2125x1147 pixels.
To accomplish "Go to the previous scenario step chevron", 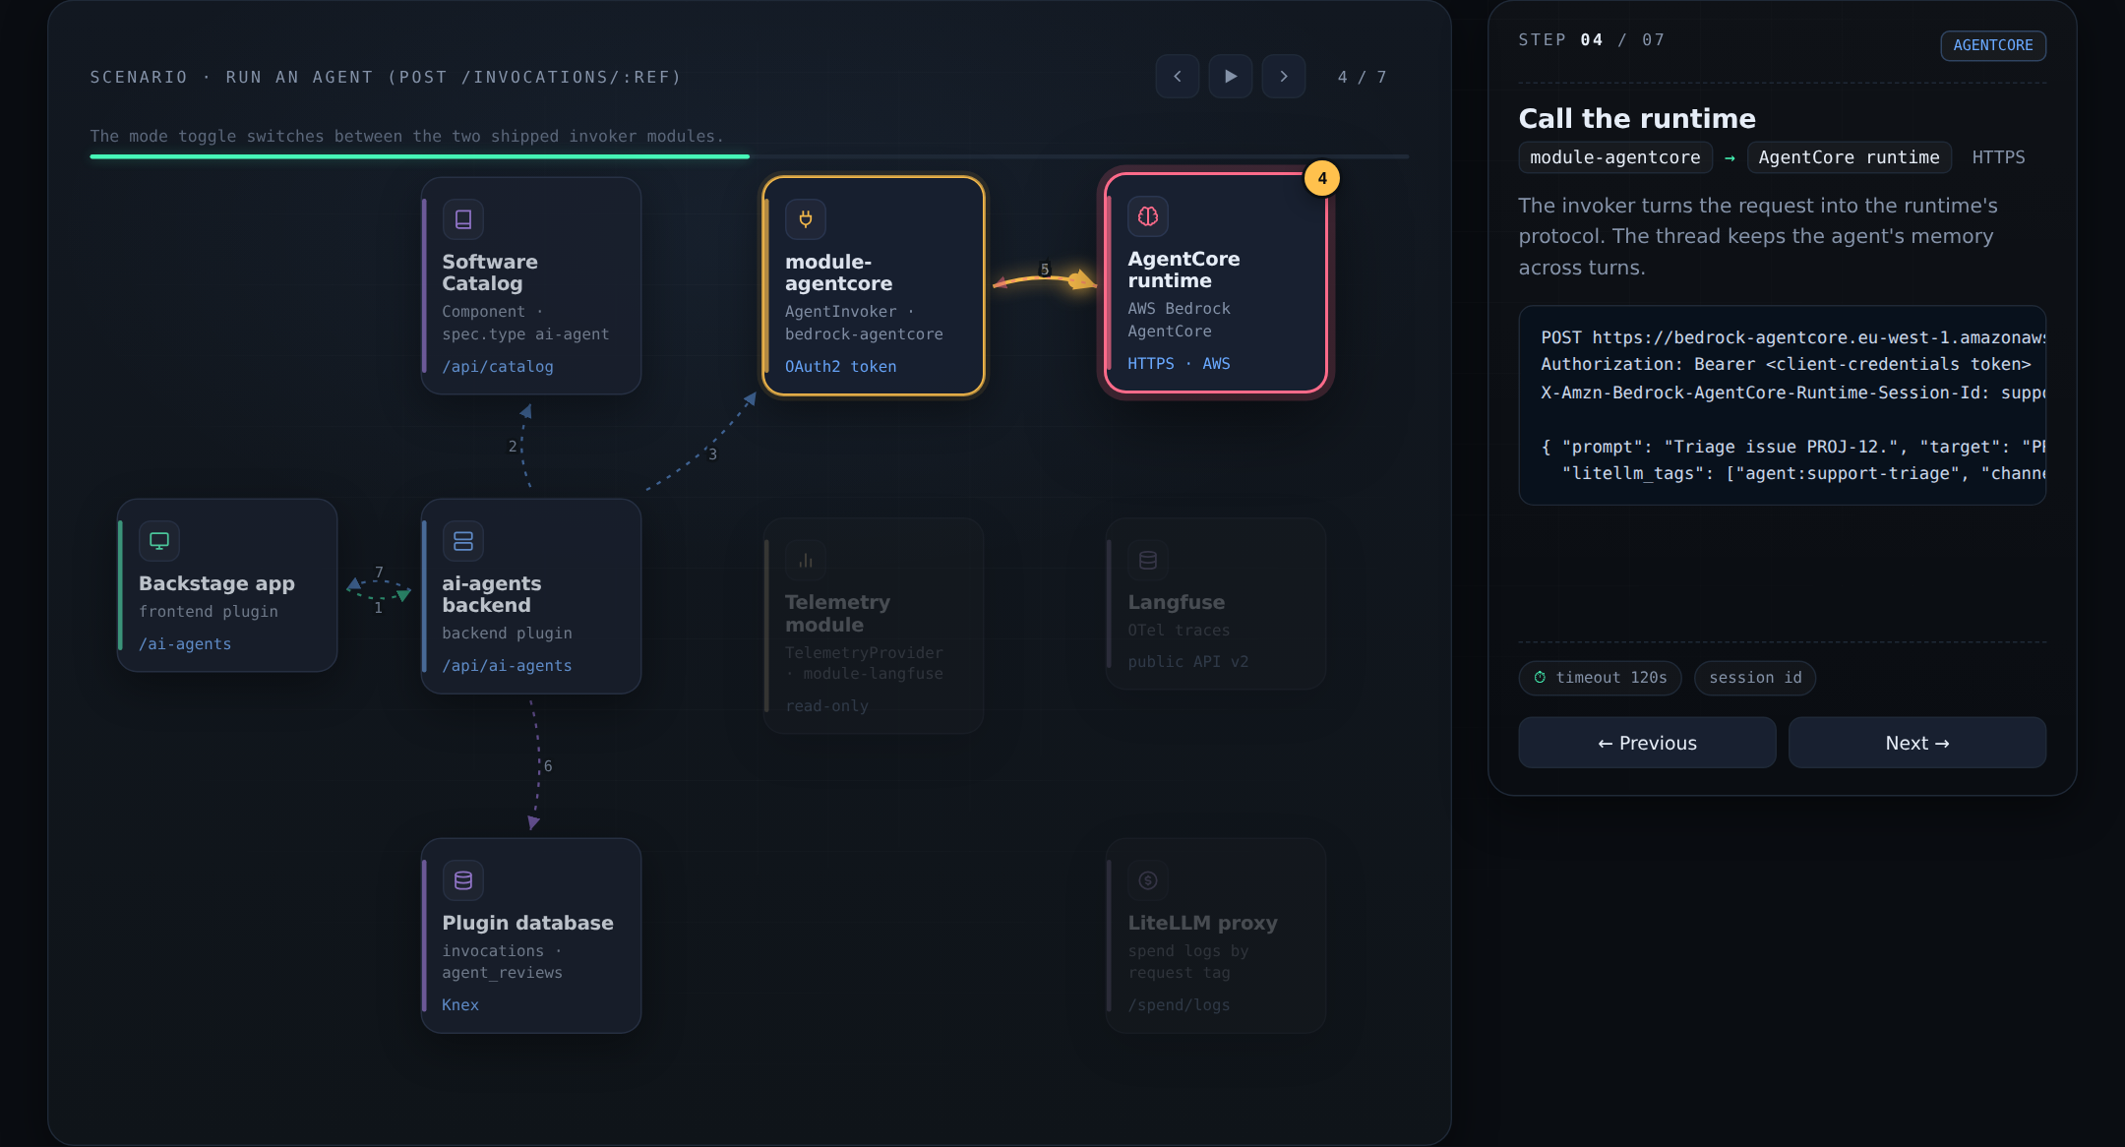I will [1177, 77].
